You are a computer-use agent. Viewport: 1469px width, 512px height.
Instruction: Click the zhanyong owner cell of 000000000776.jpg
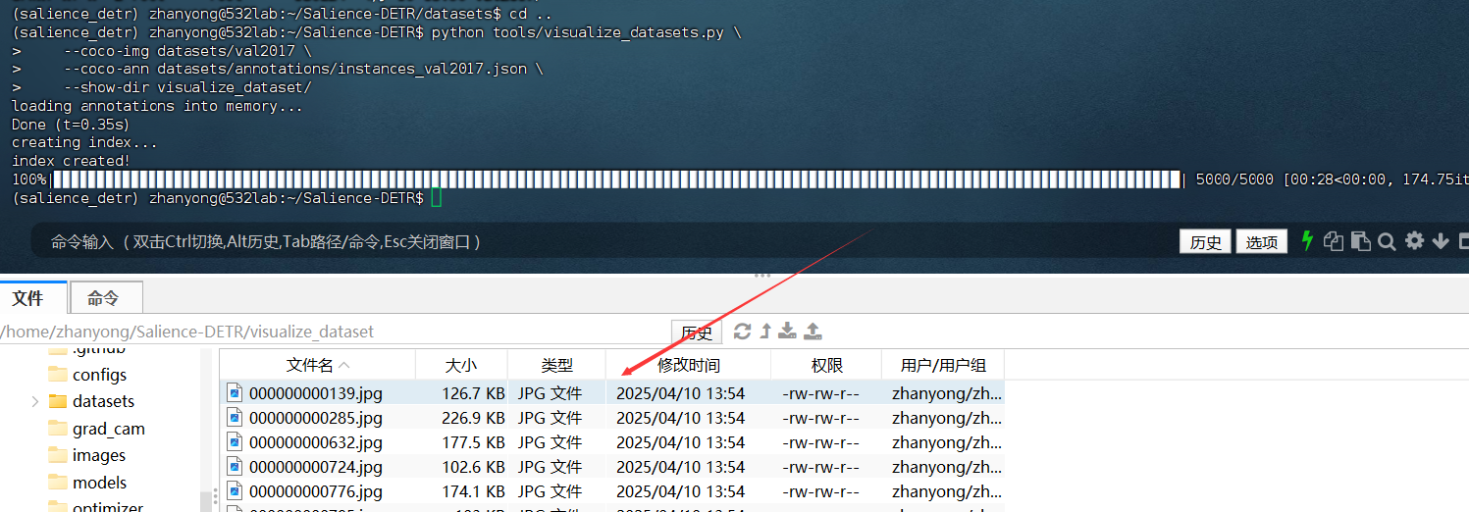point(947,491)
